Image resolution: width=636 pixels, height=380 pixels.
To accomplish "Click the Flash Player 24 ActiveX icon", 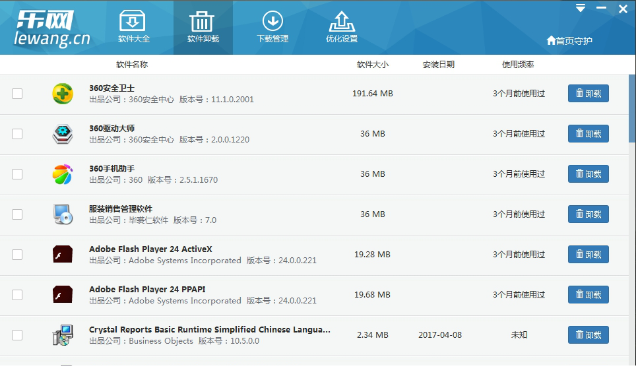I will 63,254.
